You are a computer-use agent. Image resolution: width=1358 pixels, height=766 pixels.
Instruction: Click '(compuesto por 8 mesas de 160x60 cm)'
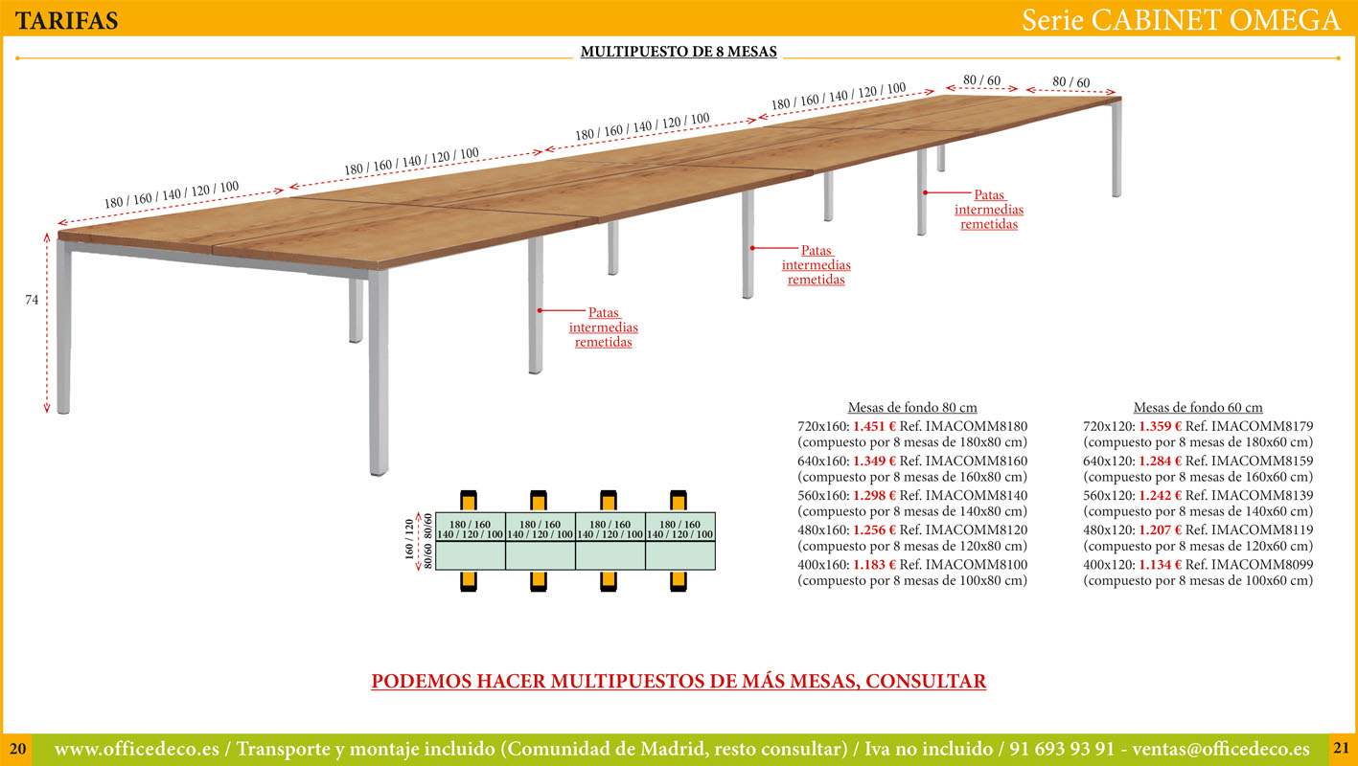(1198, 477)
